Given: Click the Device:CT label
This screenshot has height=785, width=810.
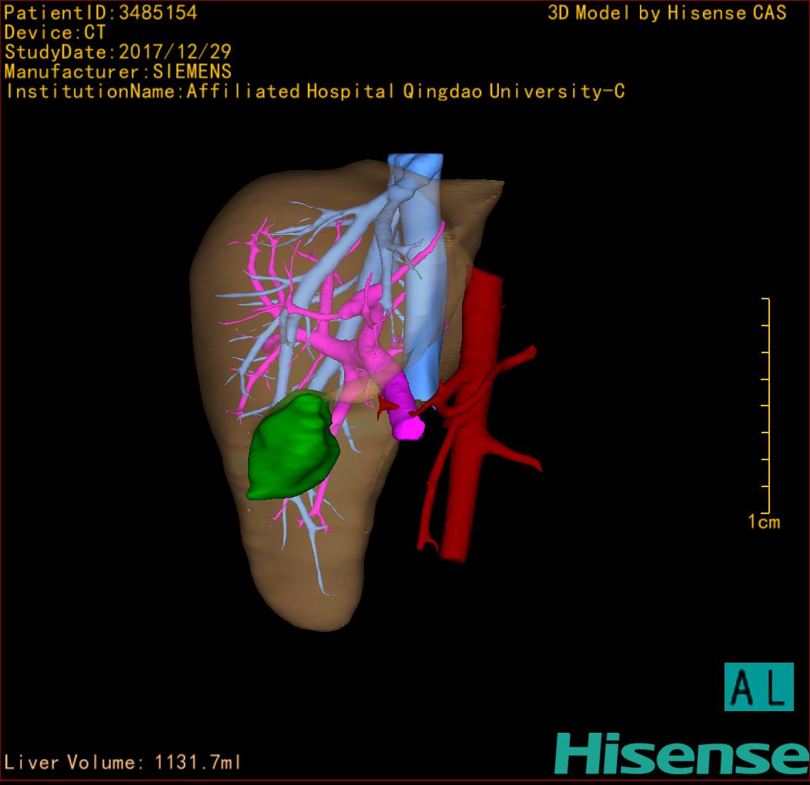Looking at the screenshot, I should tap(55, 32).
